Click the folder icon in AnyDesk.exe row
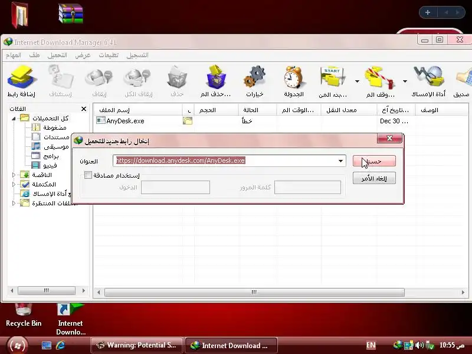 point(188,121)
